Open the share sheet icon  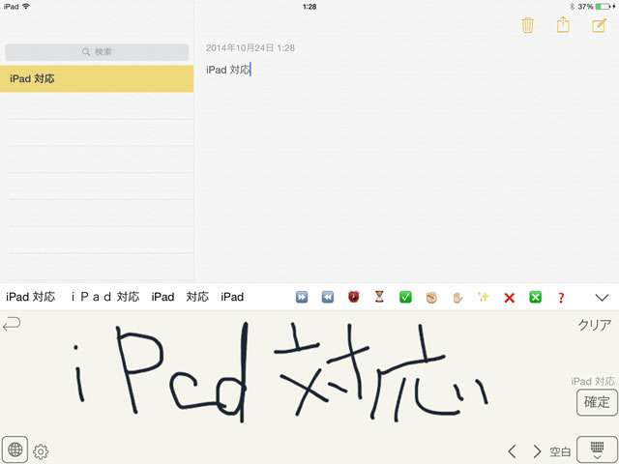click(x=563, y=25)
